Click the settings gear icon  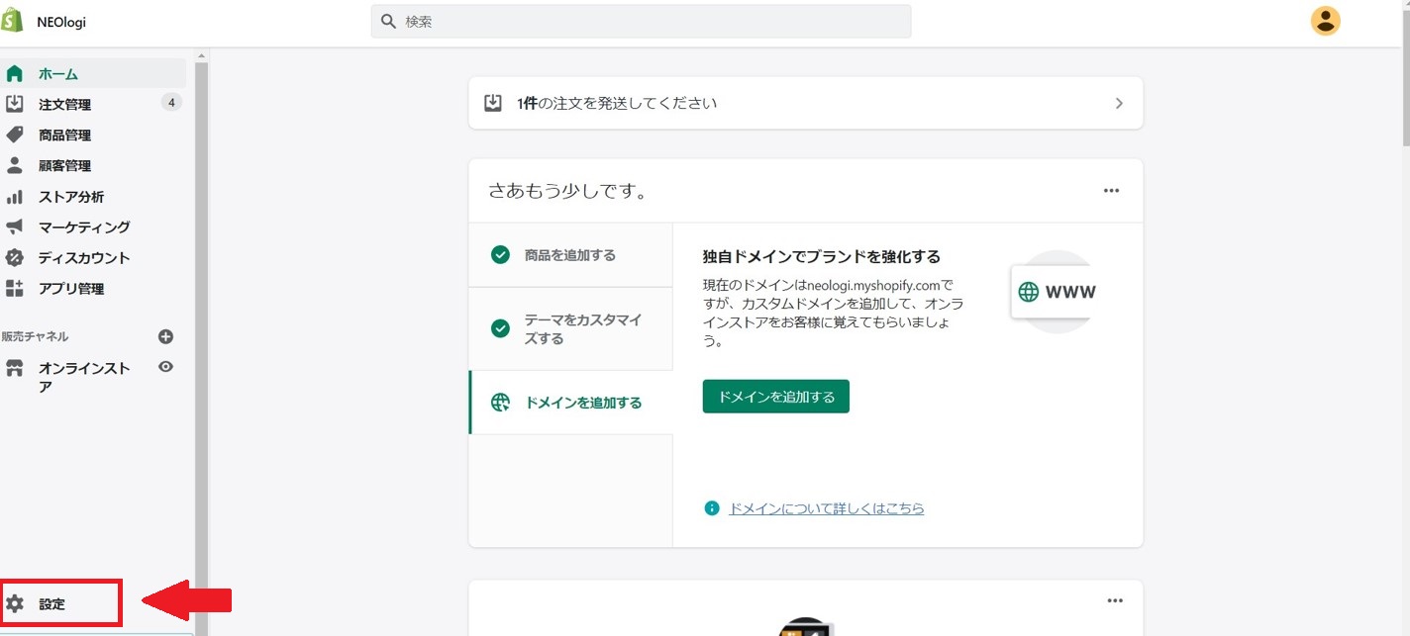(x=14, y=603)
